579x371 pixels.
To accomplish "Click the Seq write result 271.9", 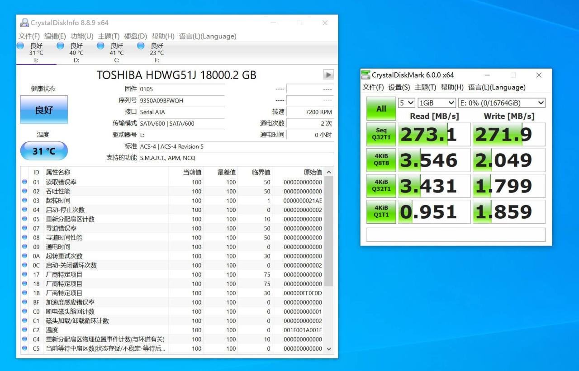I will click(x=509, y=134).
